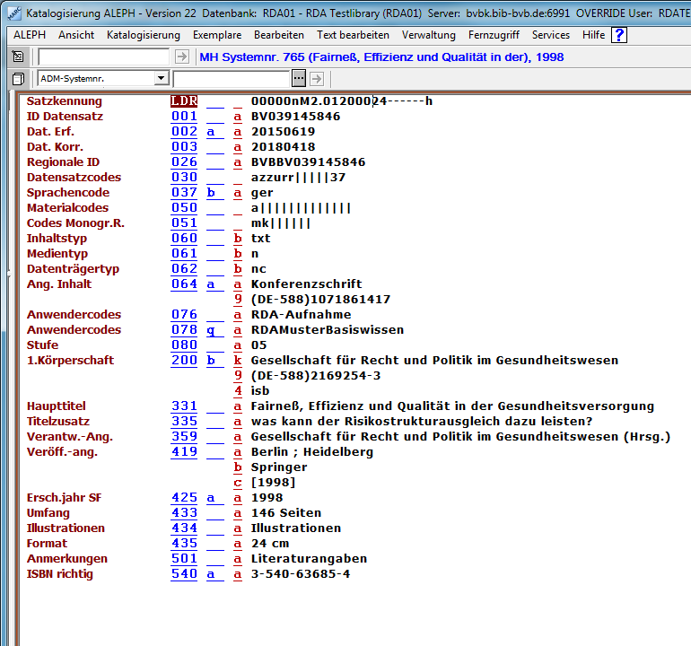Click the arrow button after the top search field

coord(181,57)
